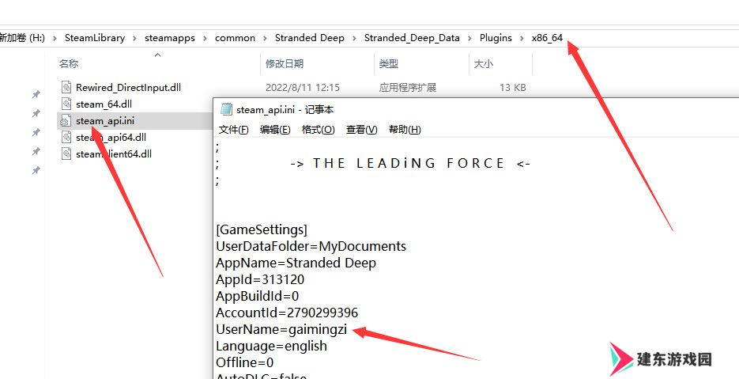This screenshot has width=739, height=379.
Task: Click the 2022/8/11 12:15 date cell
Action: coord(303,87)
